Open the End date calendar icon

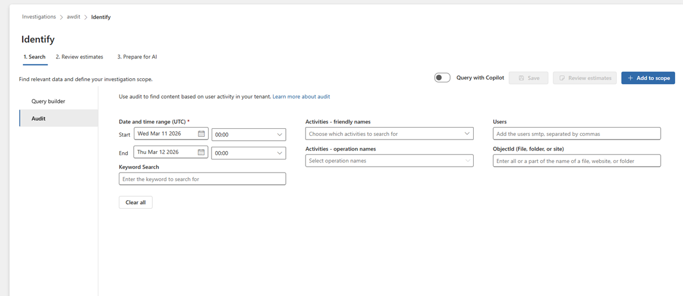(x=201, y=152)
